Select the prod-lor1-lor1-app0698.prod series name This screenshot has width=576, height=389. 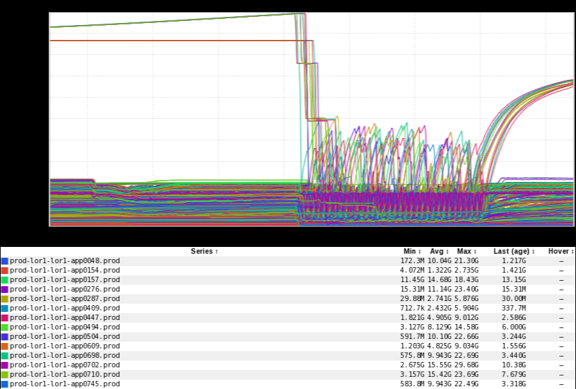(64, 356)
